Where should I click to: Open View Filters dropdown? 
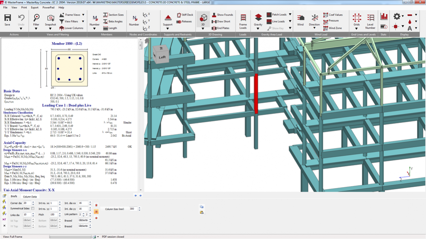click(x=83, y=21)
